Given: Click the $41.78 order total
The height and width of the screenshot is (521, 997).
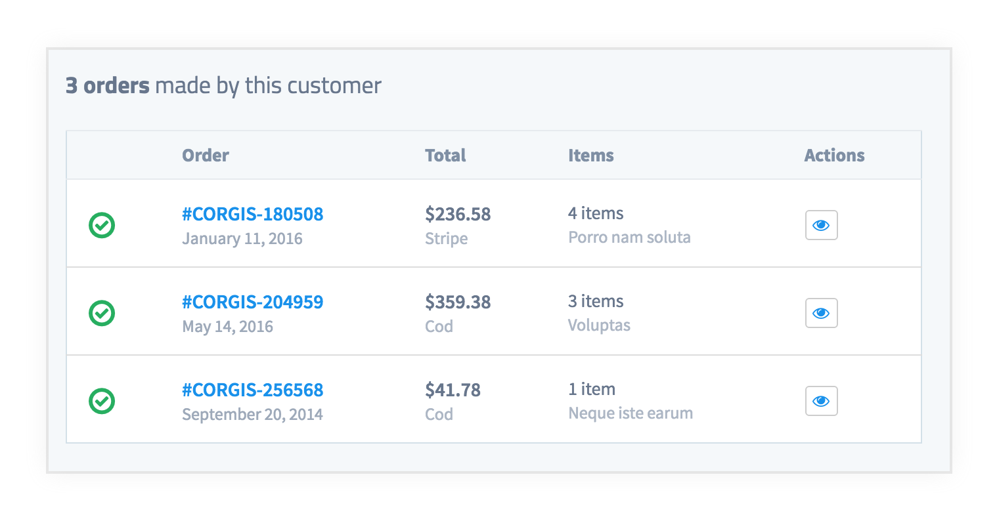Looking at the screenshot, I should tap(453, 390).
